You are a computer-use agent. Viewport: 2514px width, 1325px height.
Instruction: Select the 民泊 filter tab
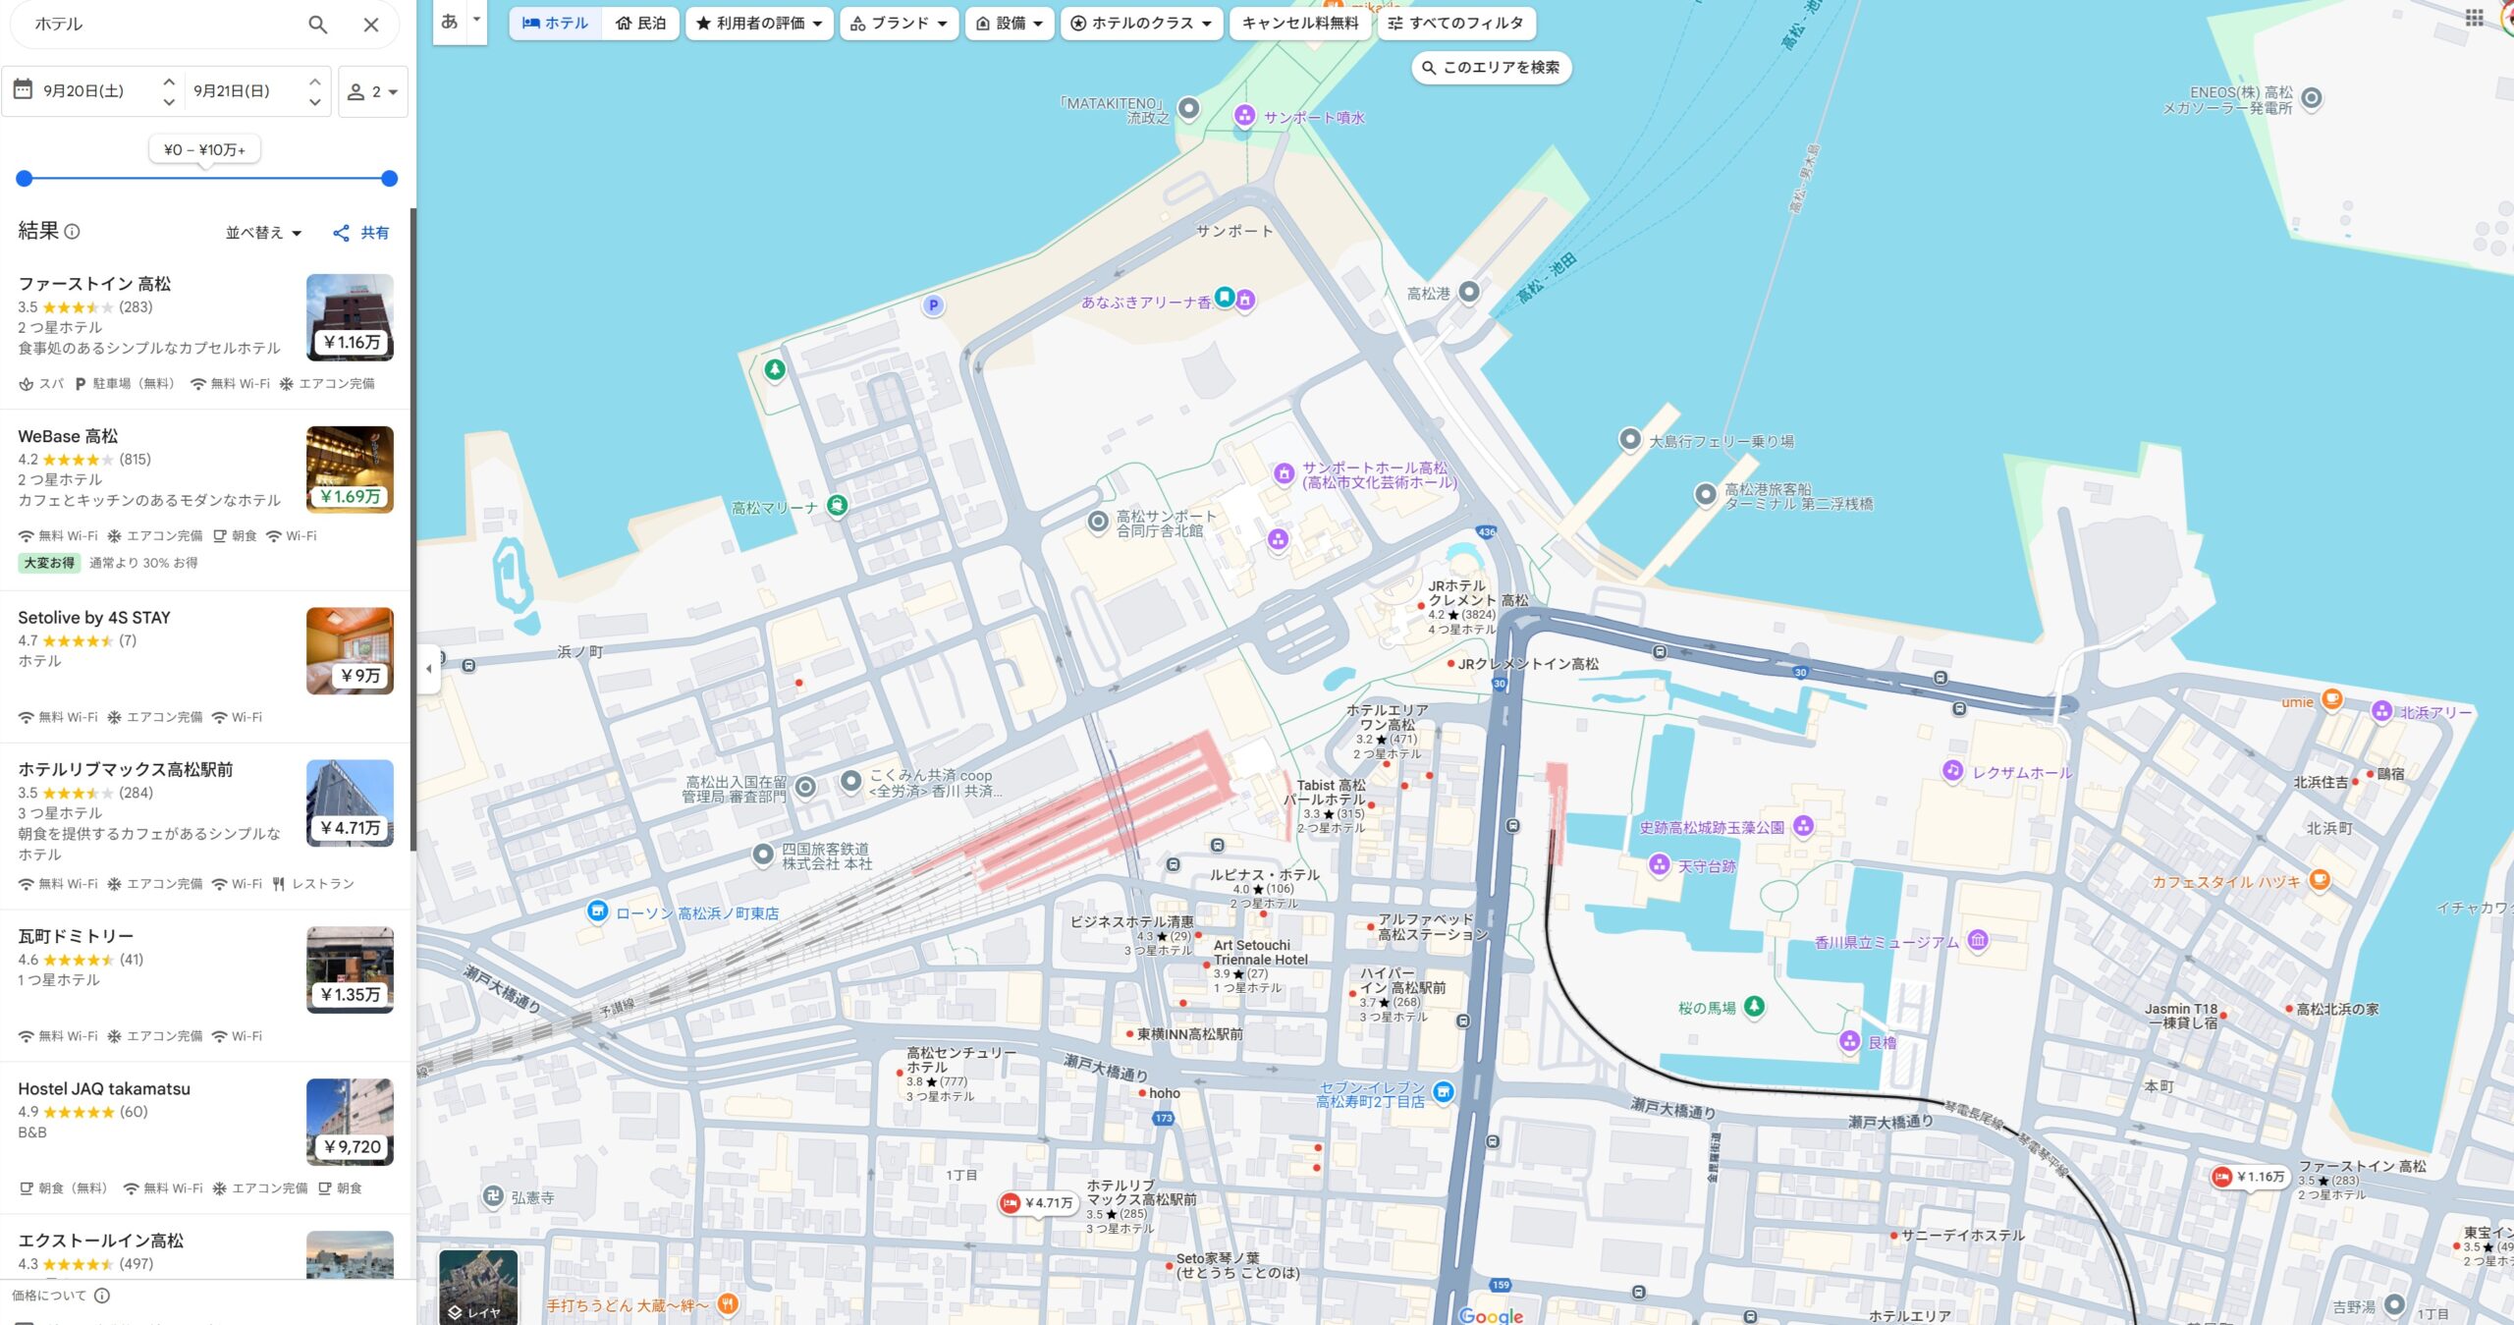641,23
